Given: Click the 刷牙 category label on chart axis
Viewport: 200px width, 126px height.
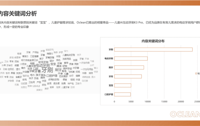Looking at the screenshot, I should tap(111, 68).
